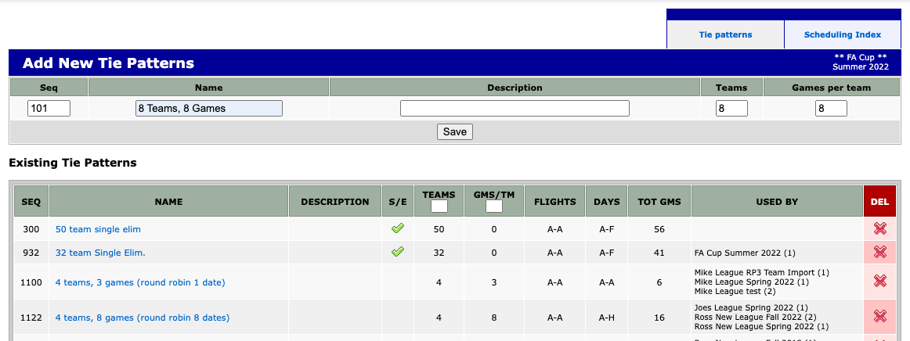Click red X for 4 teams, 8 games row
Screen dimensions: 910x341
tap(879, 317)
